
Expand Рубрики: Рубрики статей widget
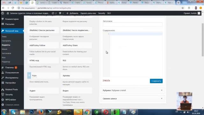[133, 90]
